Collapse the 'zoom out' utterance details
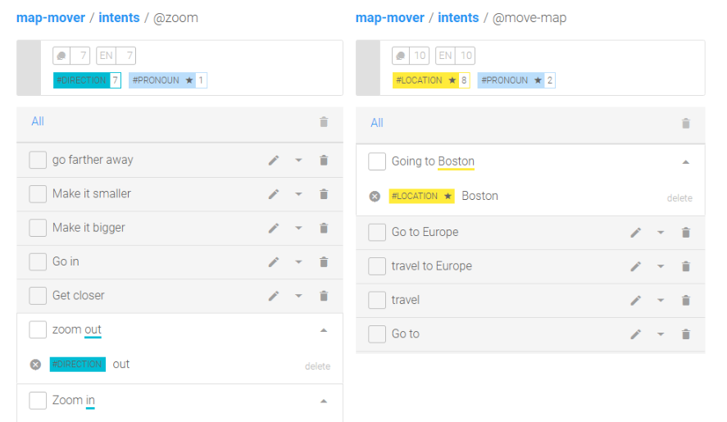Screen dimensions: 727x422 coord(324,330)
